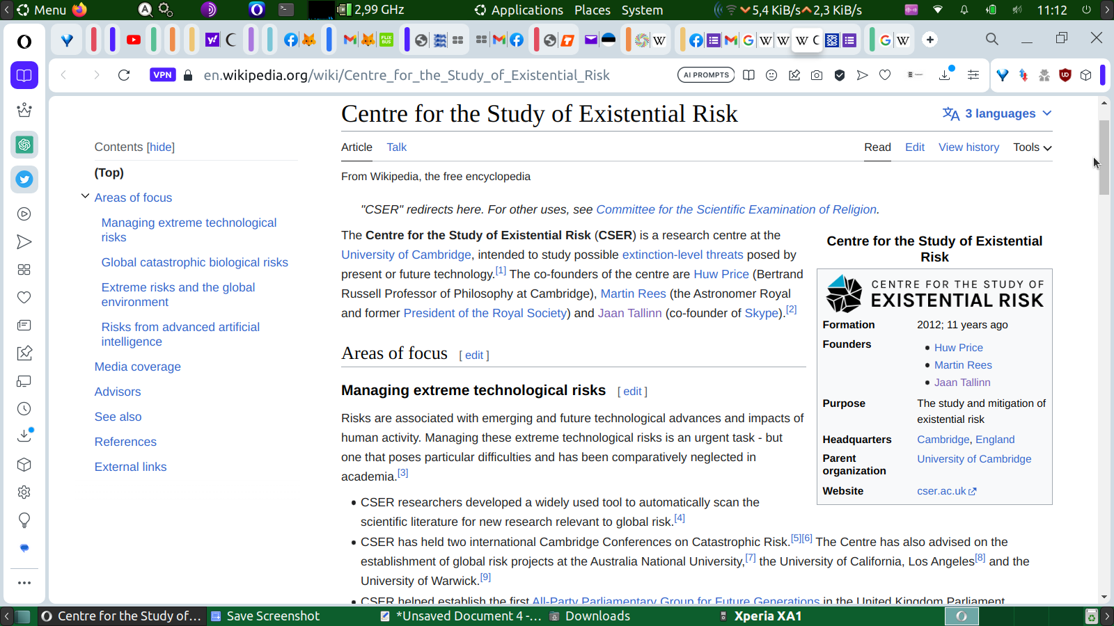The height and width of the screenshot is (626, 1114).
Task: Open the Article tab
Action: point(356,147)
